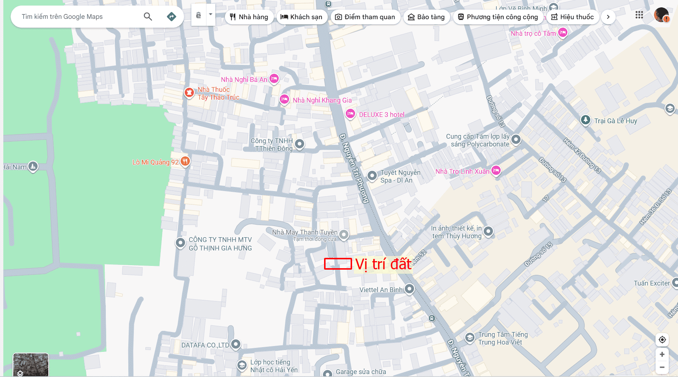Select the Bảo tàng chip

tap(426, 17)
